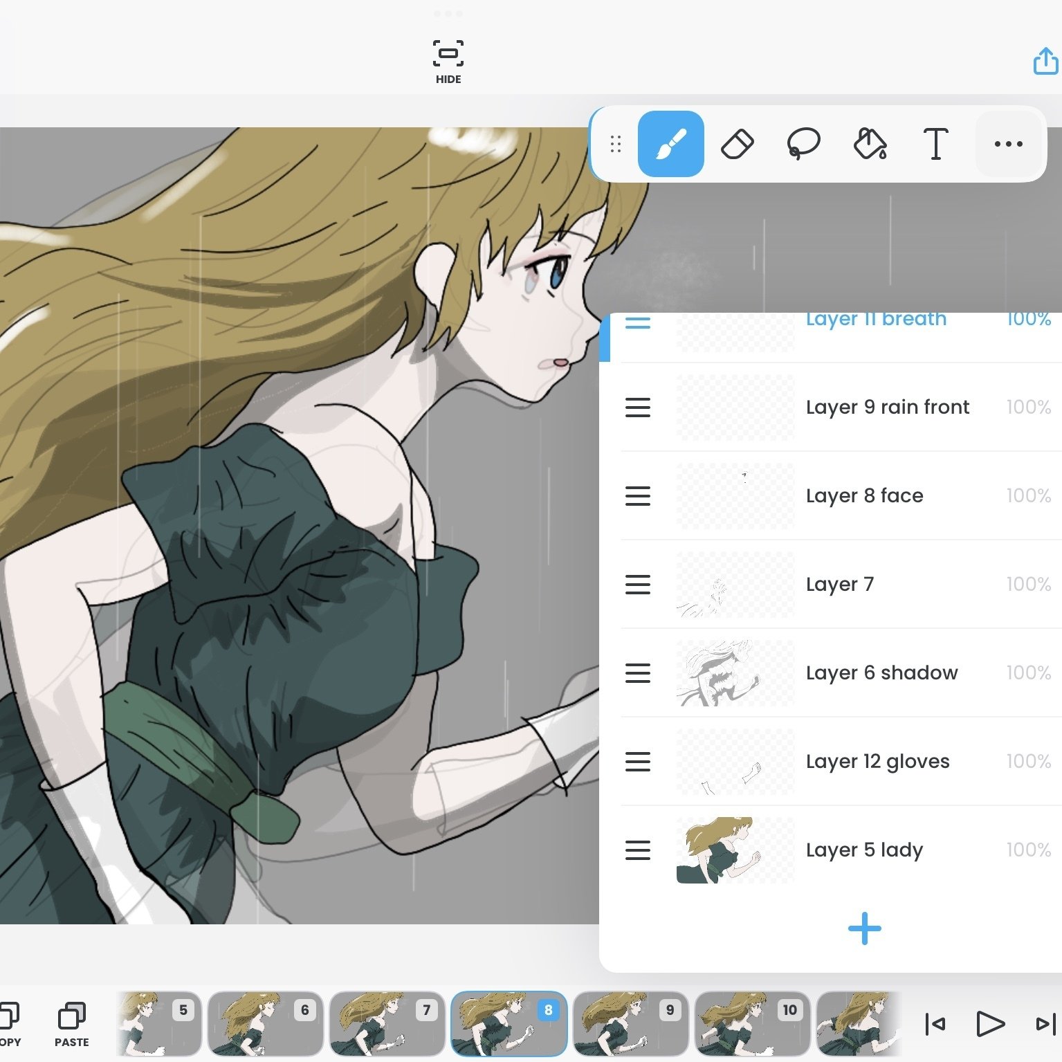Open the more options ellipsis menu
Viewport: 1062px width, 1062px height.
[1008, 144]
